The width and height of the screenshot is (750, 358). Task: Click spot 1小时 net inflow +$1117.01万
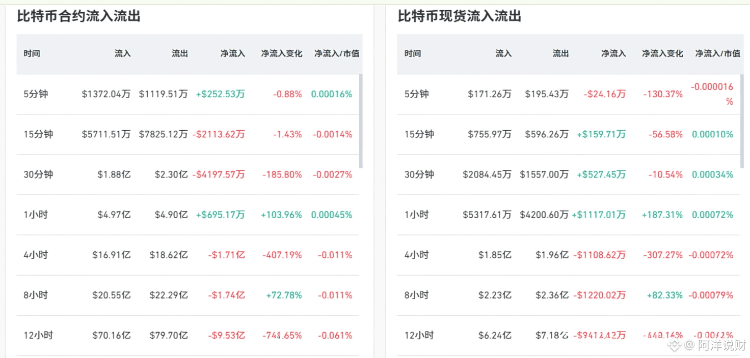pyautogui.click(x=599, y=215)
